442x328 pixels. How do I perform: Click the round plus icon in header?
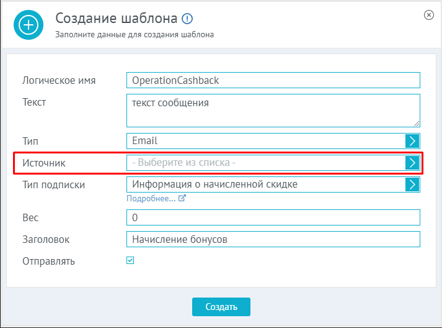coord(29,25)
